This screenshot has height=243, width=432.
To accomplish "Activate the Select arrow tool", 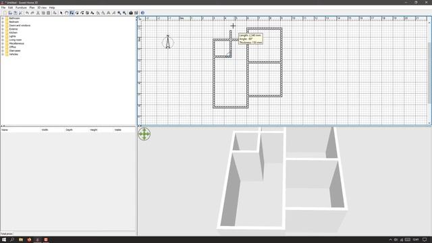I will tap(61, 13).
